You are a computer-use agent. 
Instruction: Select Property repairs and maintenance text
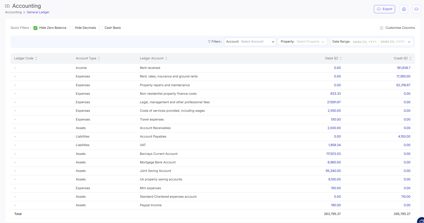[x=165, y=85]
